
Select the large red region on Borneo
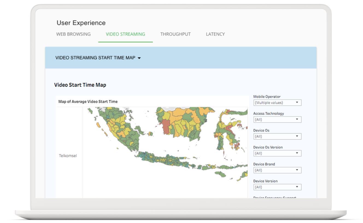point(166,126)
